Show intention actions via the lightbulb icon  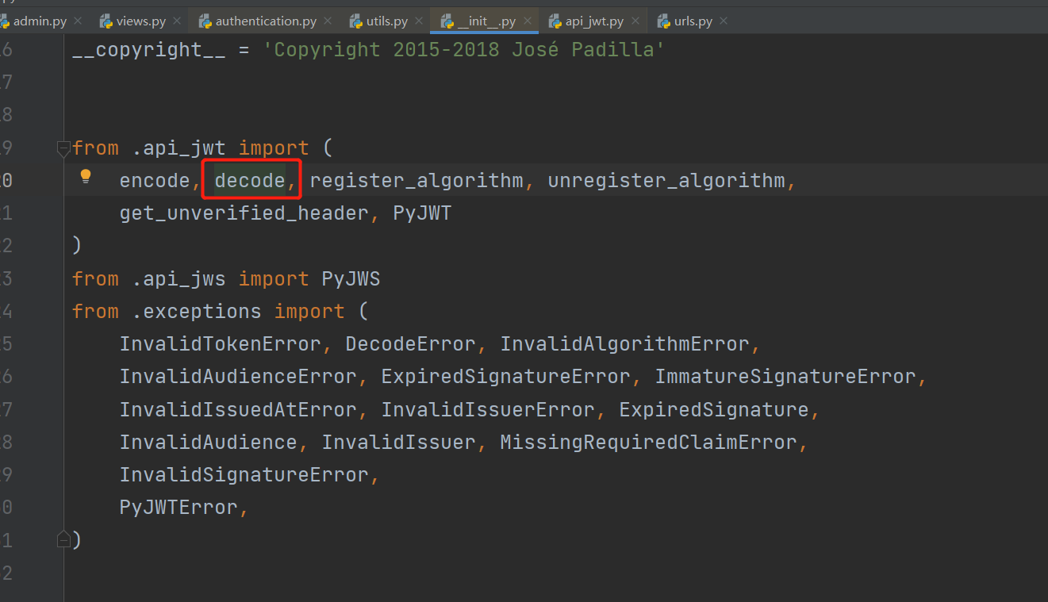pos(86,176)
